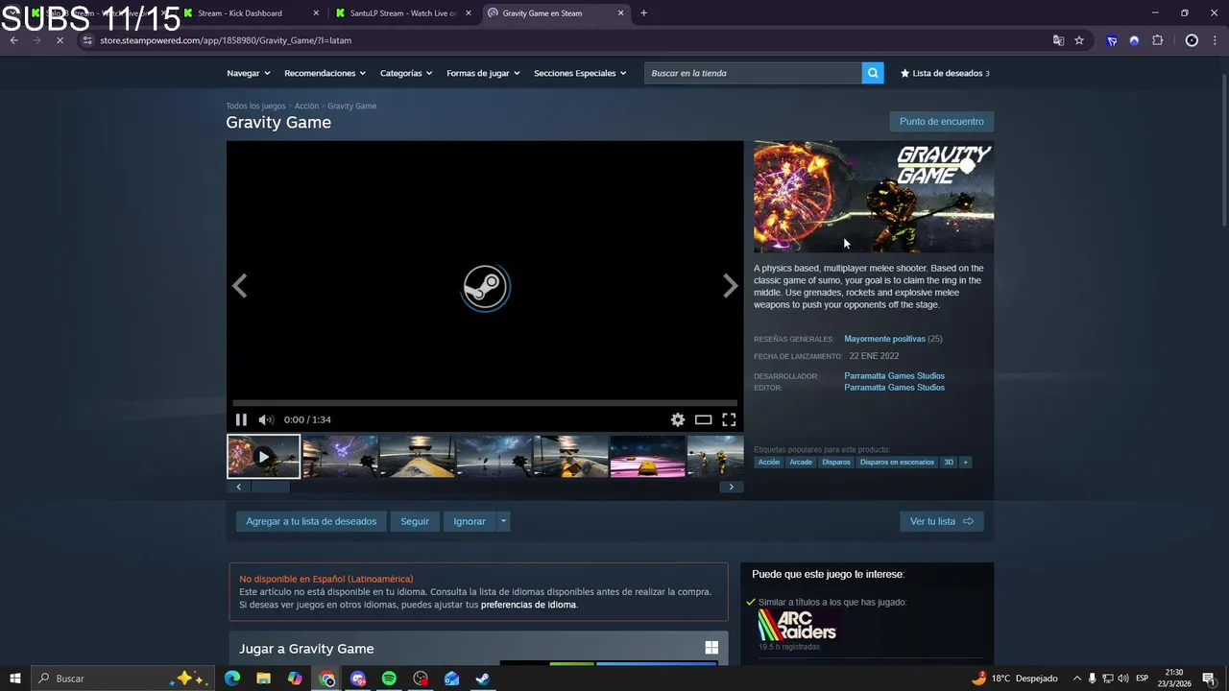
Task: Click the translate page icon
Action: (1058, 40)
